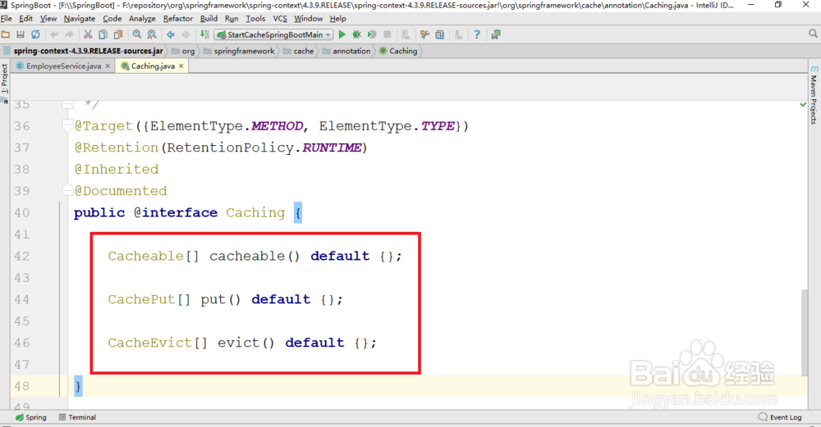This screenshot has height=427, width=821.
Task: Click the Open file toolbar icon
Action: 6,34
